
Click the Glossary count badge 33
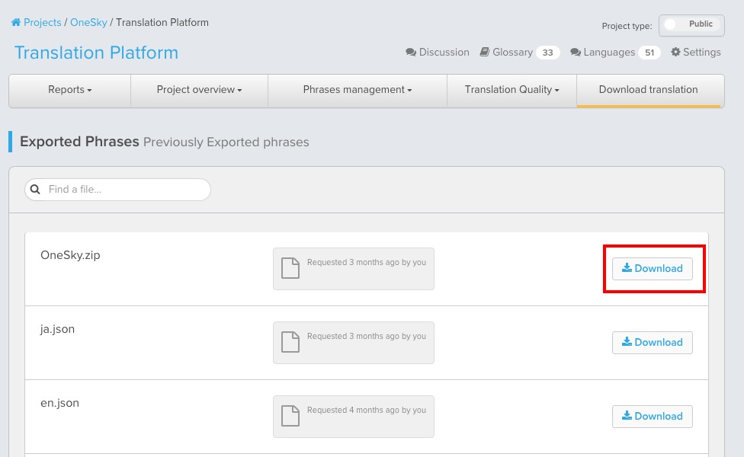tap(547, 53)
